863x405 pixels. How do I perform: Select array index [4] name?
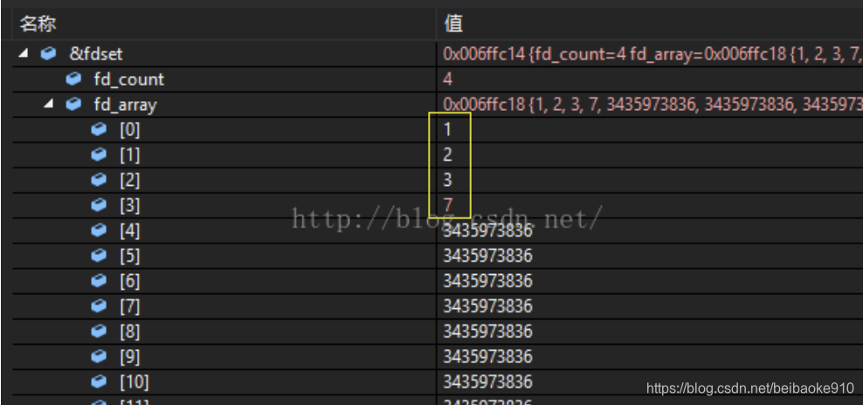click(129, 230)
